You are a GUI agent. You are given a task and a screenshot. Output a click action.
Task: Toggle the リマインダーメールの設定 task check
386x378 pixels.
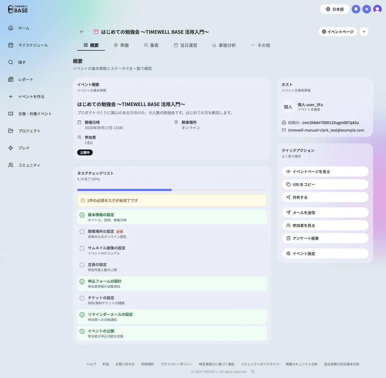tap(82, 315)
